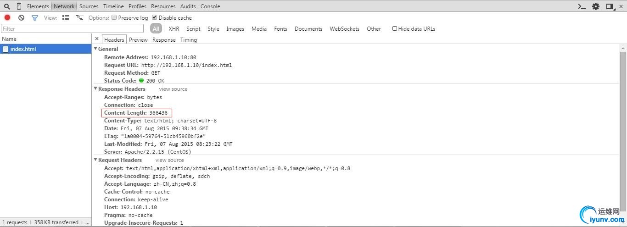Click the red record network log button
Screen dimensions: 627x227
coord(7,18)
